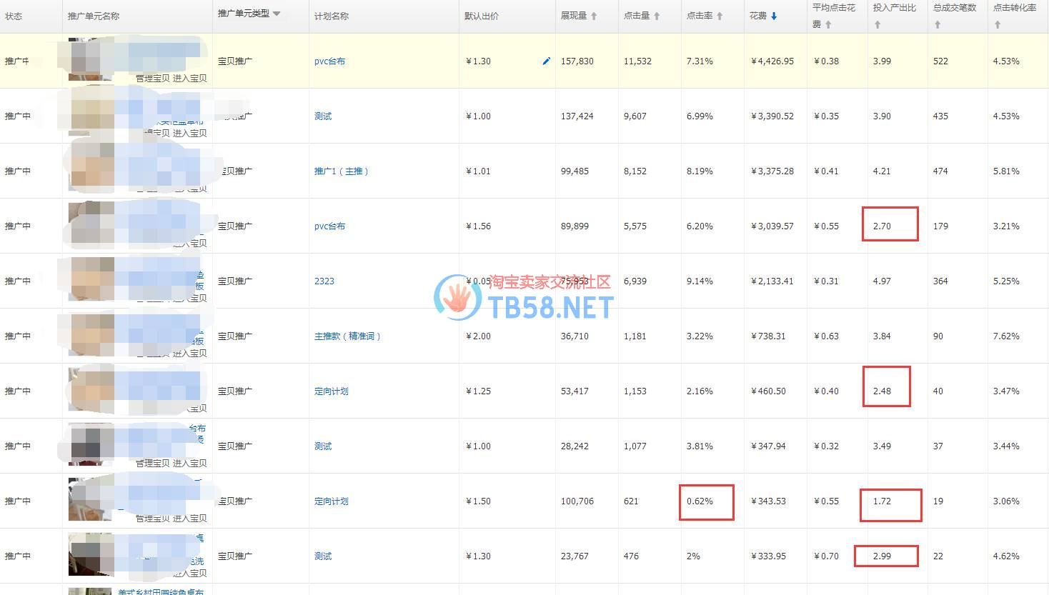Click the sort arrow beside 展现量 header

pyautogui.click(x=594, y=16)
